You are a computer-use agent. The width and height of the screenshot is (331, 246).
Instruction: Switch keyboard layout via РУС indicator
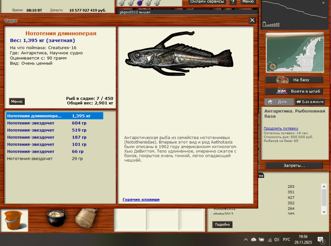pyautogui.click(x=287, y=239)
